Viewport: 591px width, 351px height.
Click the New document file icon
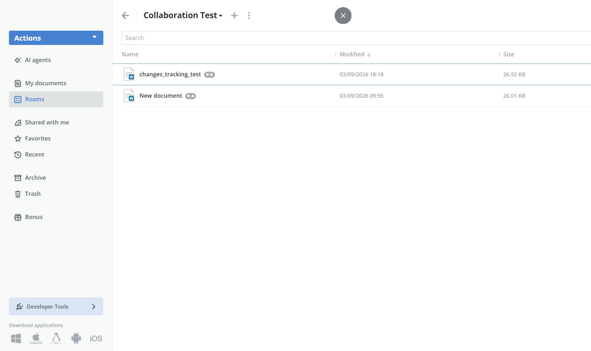[129, 96]
